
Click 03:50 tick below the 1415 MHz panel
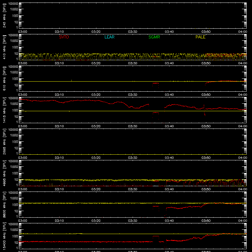[x=206, y=126]
